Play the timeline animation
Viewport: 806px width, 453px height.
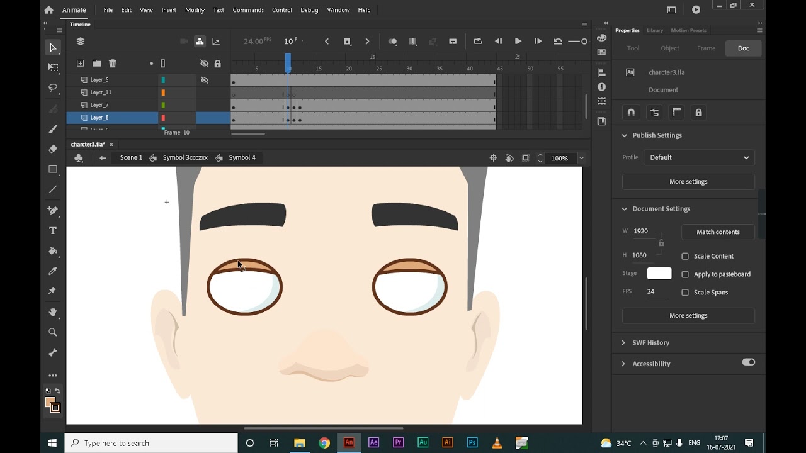coord(518,42)
